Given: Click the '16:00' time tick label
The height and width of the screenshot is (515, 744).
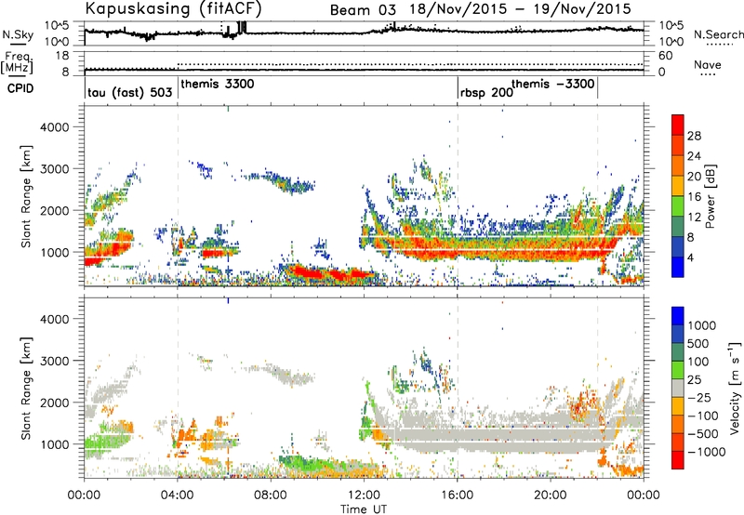Looking at the screenshot, I should click(457, 495).
